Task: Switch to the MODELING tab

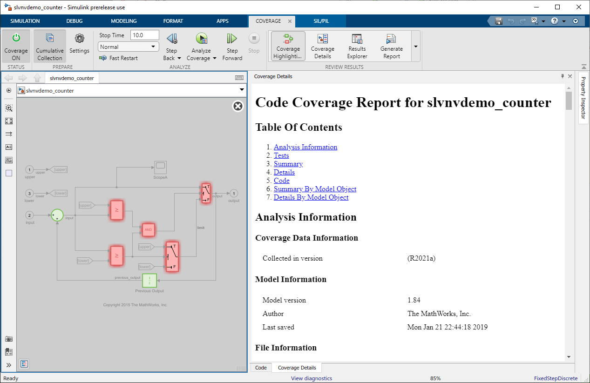Action: (124, 21)
